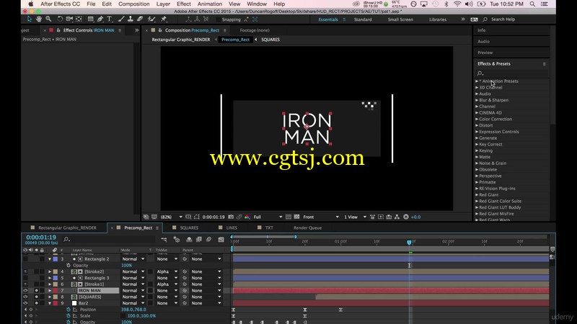This screenshot has width=577, height=324.
Task: Toggle the Snapping checkbox
Action: tap(219, 19)
